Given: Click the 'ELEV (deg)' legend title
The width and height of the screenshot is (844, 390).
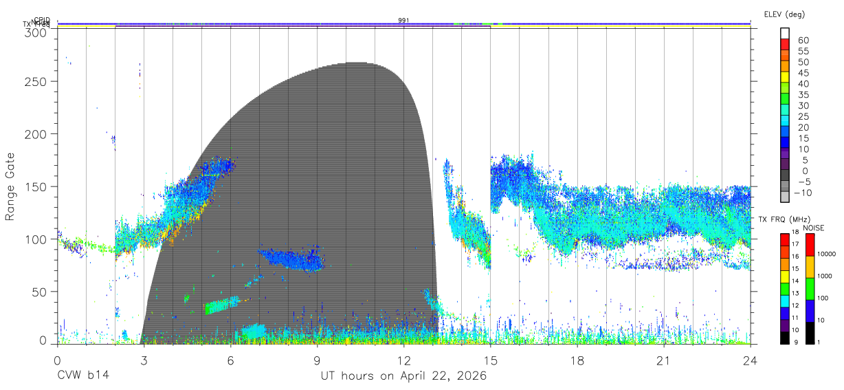Looking at the screenshot, I should point(784,14).
